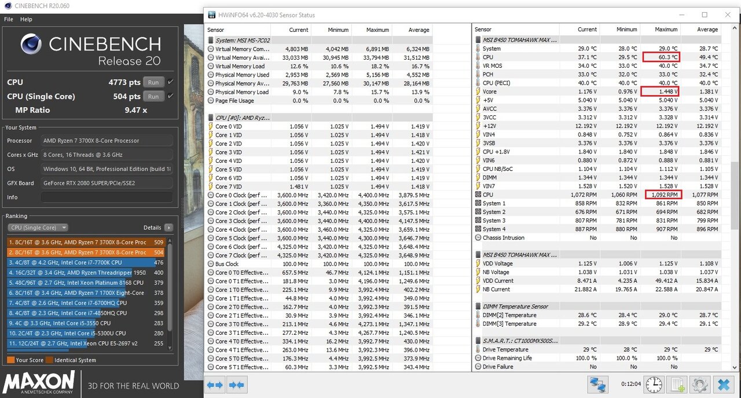Image resolution: width=741 pixels, height=398 pixels.
Task: Expand ranking Details arrow button
Action: coord(168,228)
